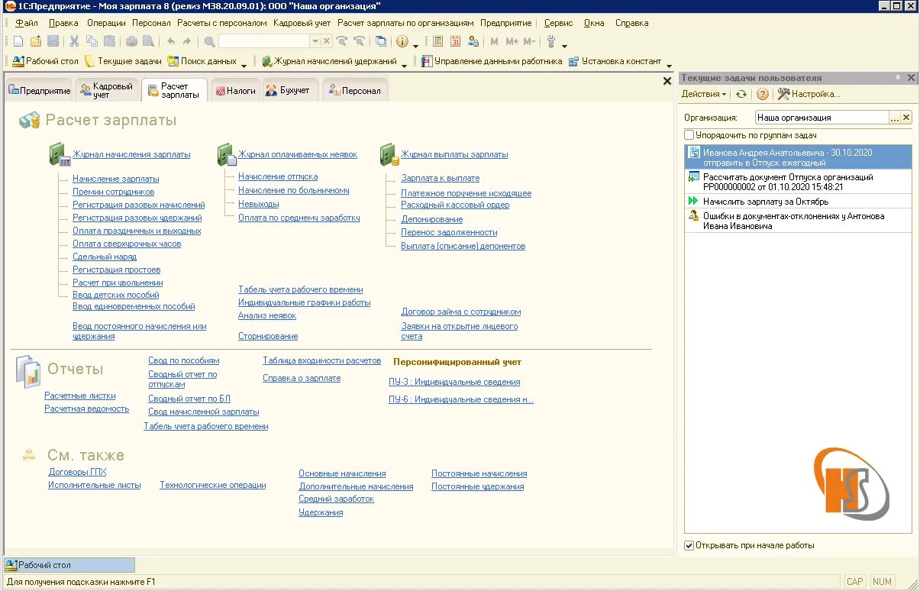Viewport: 920px width, 591px height.
Task: Open the Calculator toolbar icon
Action: [438, 41]
